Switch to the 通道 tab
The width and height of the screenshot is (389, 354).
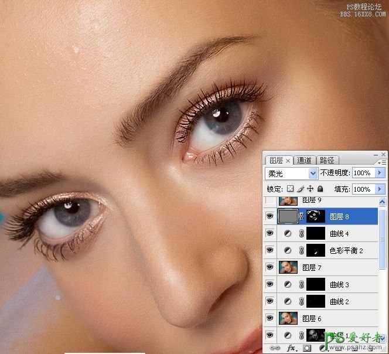(x=304, y=161)
